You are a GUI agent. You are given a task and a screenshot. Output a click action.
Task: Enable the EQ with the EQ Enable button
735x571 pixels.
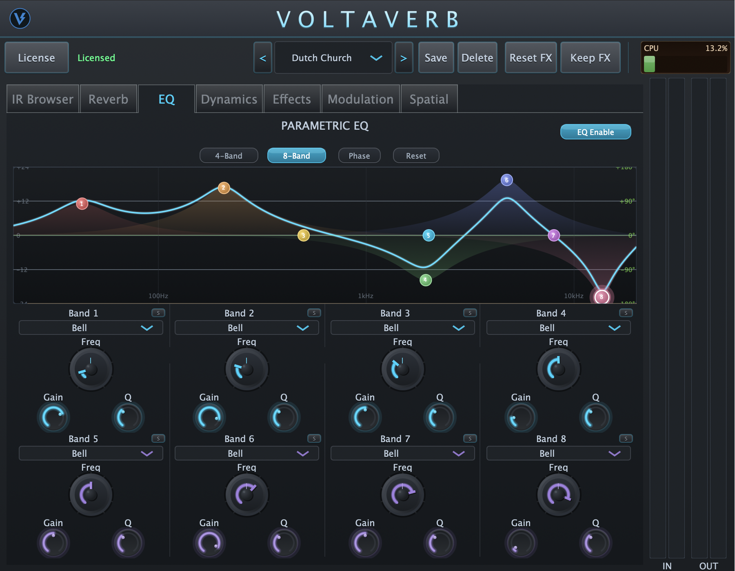pos(595,131)
